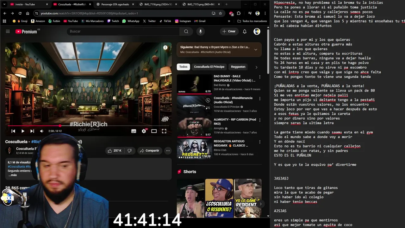Open the browser extensions puzzle icon
405x228 pixels.
[239, 13]
